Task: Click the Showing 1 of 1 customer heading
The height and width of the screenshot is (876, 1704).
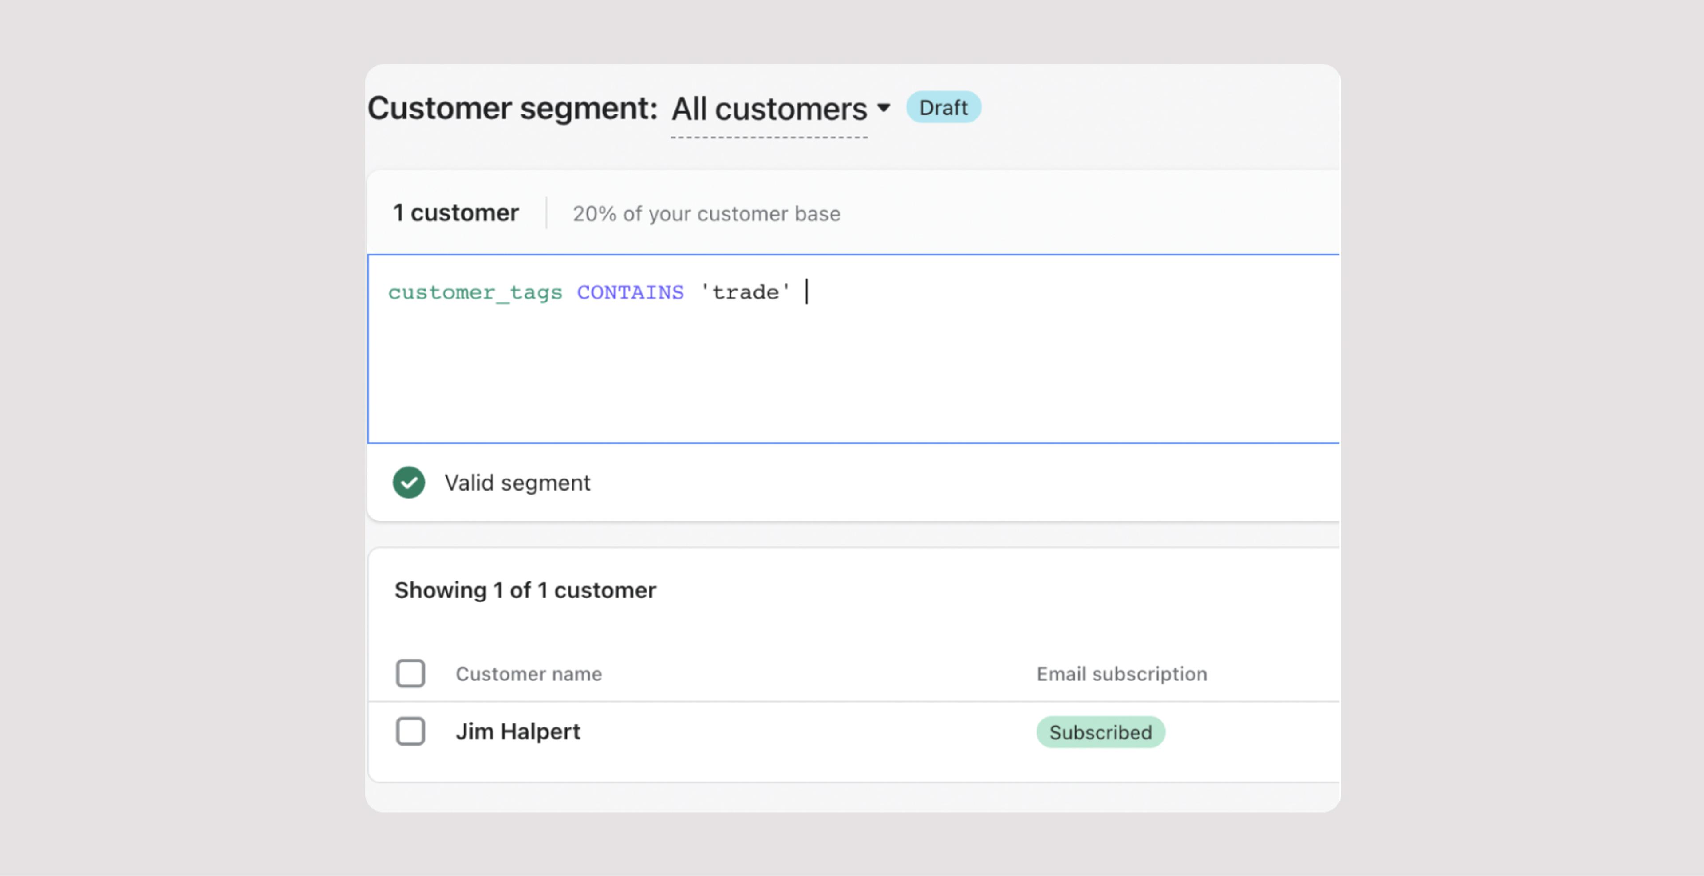Action: point(525,590)
